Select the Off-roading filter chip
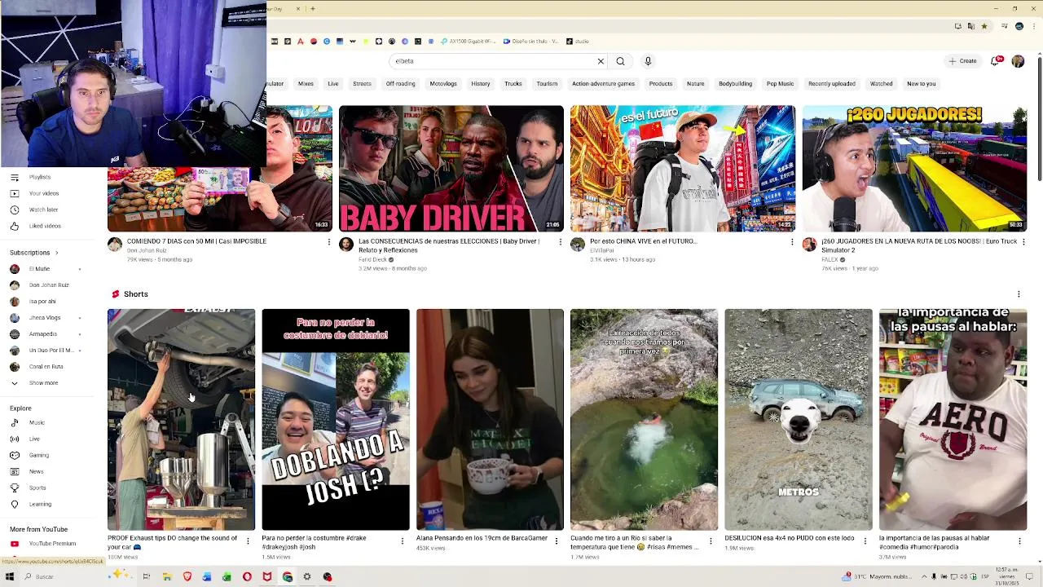 [400, 84]
